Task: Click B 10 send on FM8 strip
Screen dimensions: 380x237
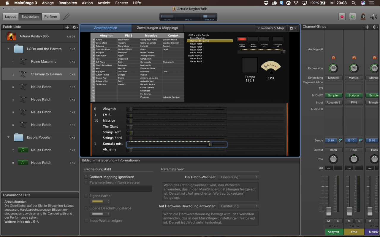Action: coord(351,140)
